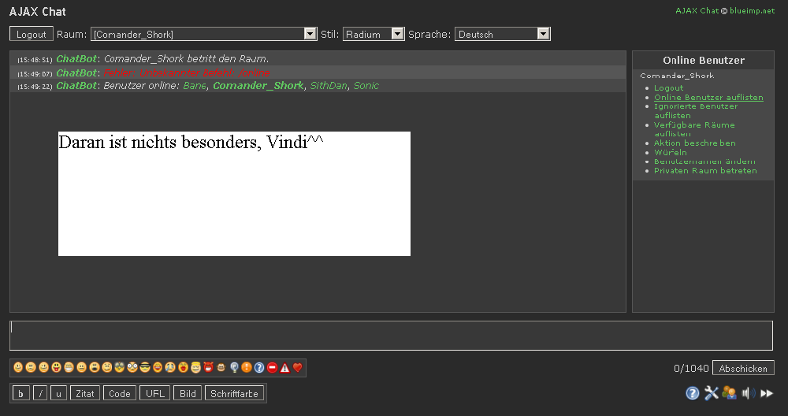Click Logout in the user menu list

[x=668, y=88]
